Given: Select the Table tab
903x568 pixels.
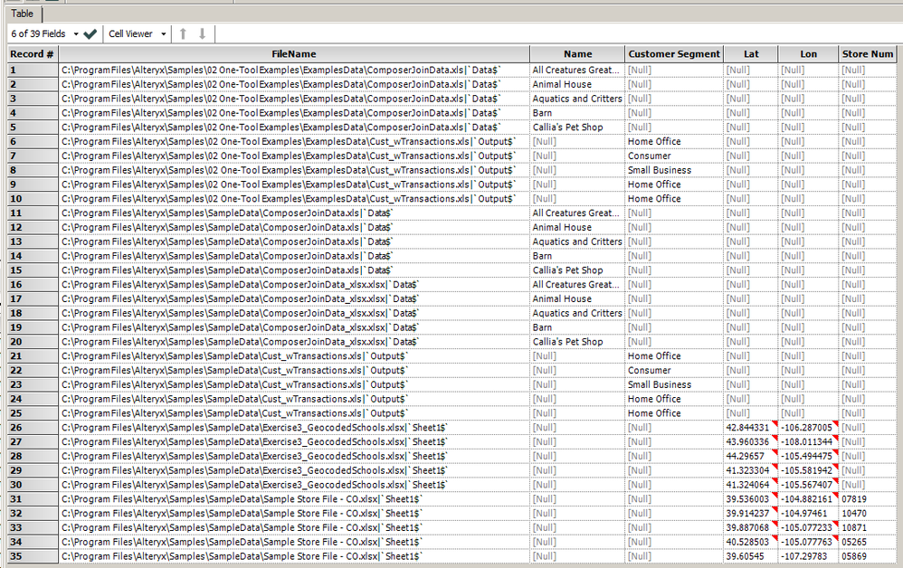Looking at the screenshot, I should coord(23,14).
